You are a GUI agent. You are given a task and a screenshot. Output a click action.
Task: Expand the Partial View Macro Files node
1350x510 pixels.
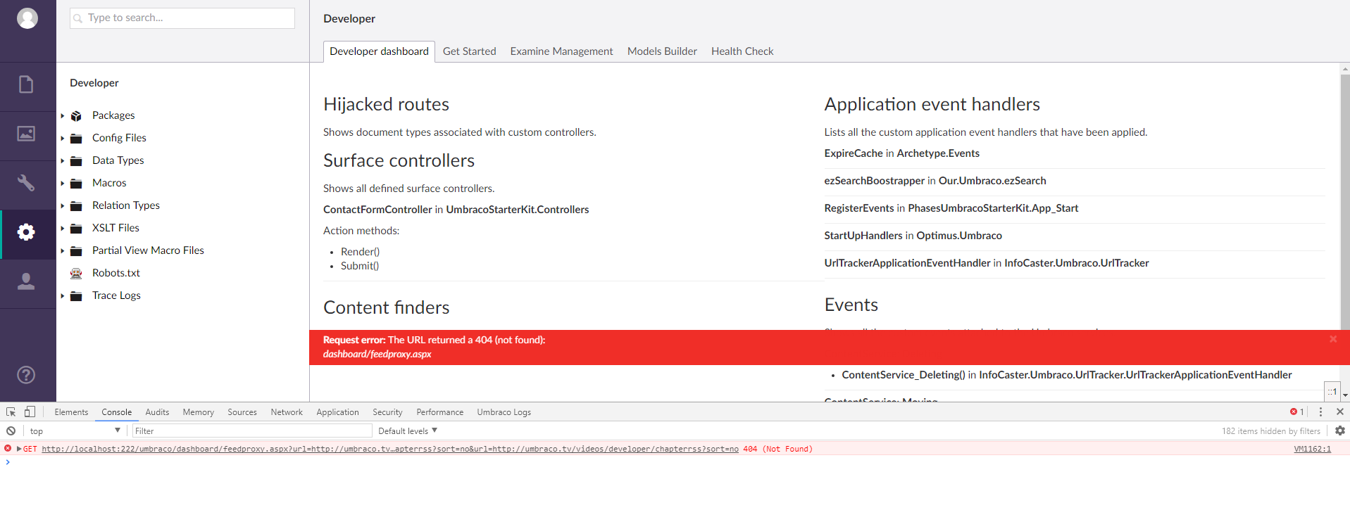click(x=63, y=251)
